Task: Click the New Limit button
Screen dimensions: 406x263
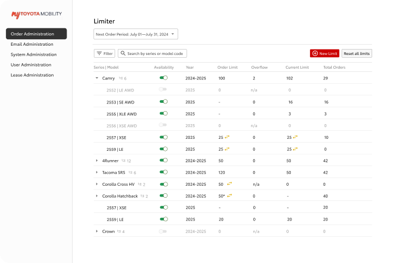Action: click(325, 53)
